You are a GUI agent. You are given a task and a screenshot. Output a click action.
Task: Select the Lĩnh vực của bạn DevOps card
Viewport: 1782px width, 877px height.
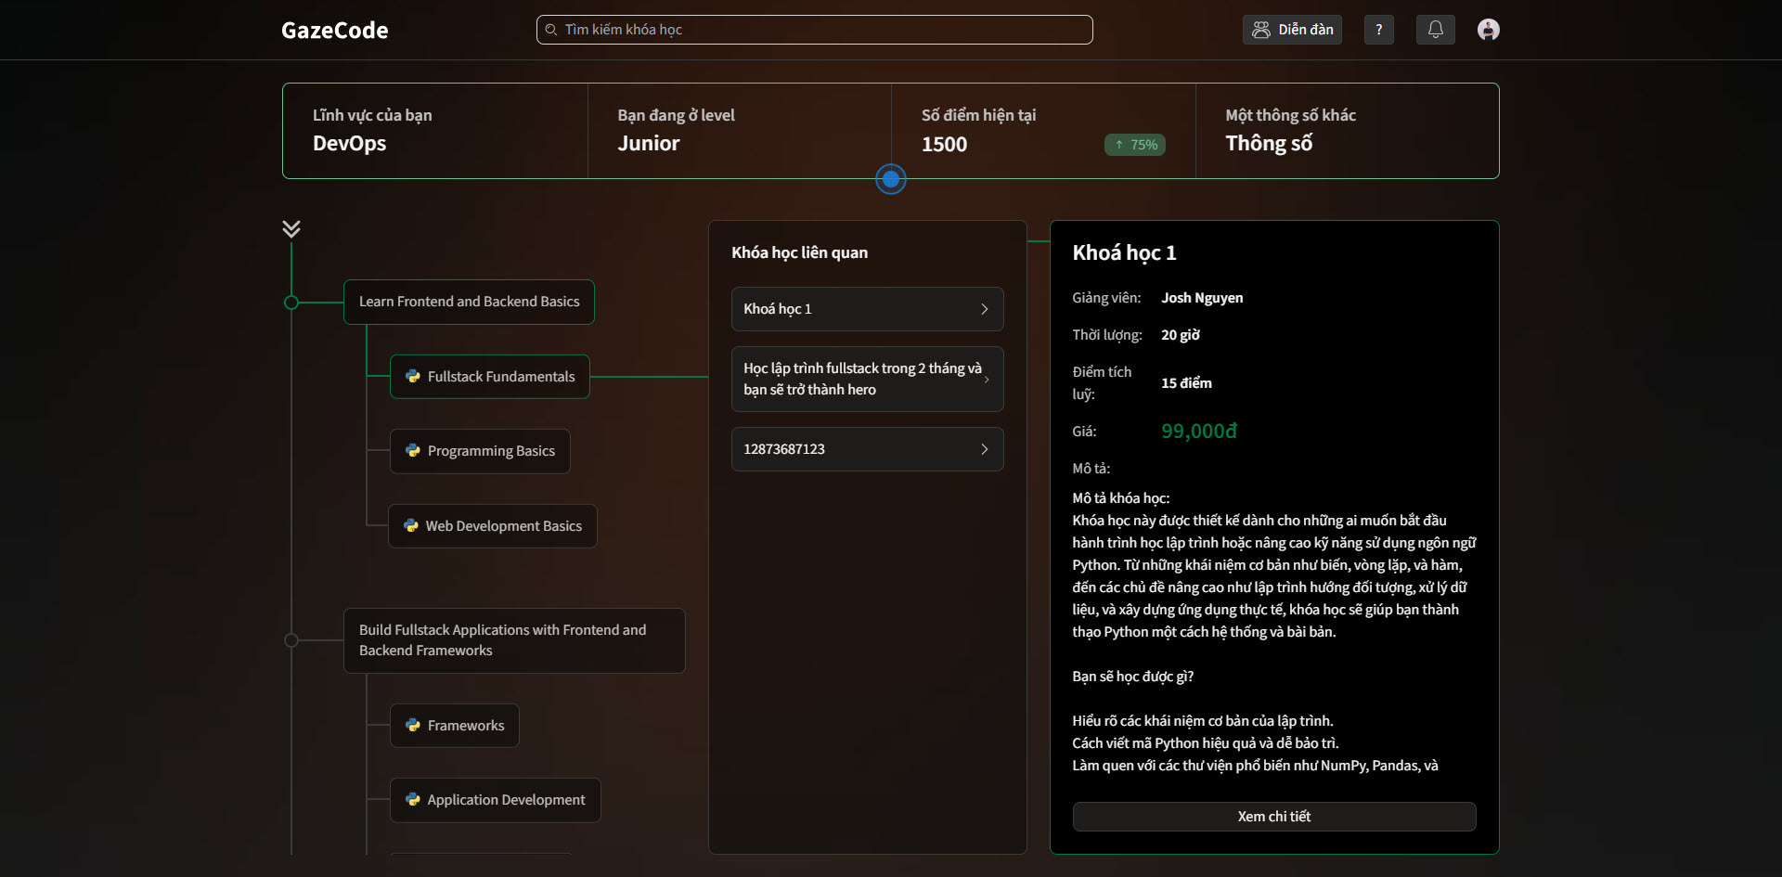[435, 131]
